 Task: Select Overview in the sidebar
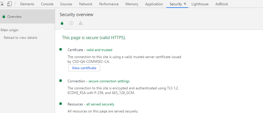coord(27,16)
